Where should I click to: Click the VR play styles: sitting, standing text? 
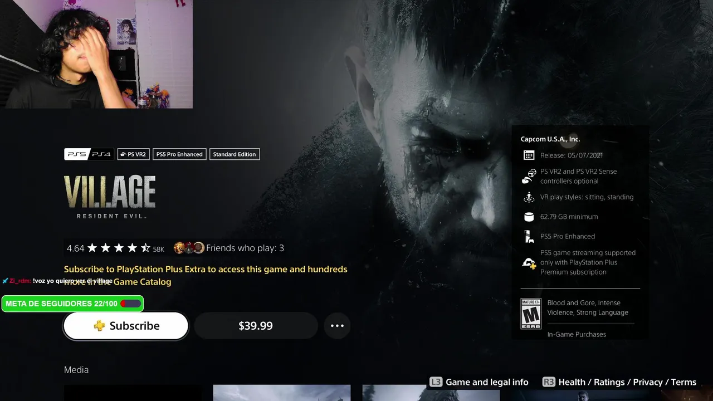[x=587, y=197]
